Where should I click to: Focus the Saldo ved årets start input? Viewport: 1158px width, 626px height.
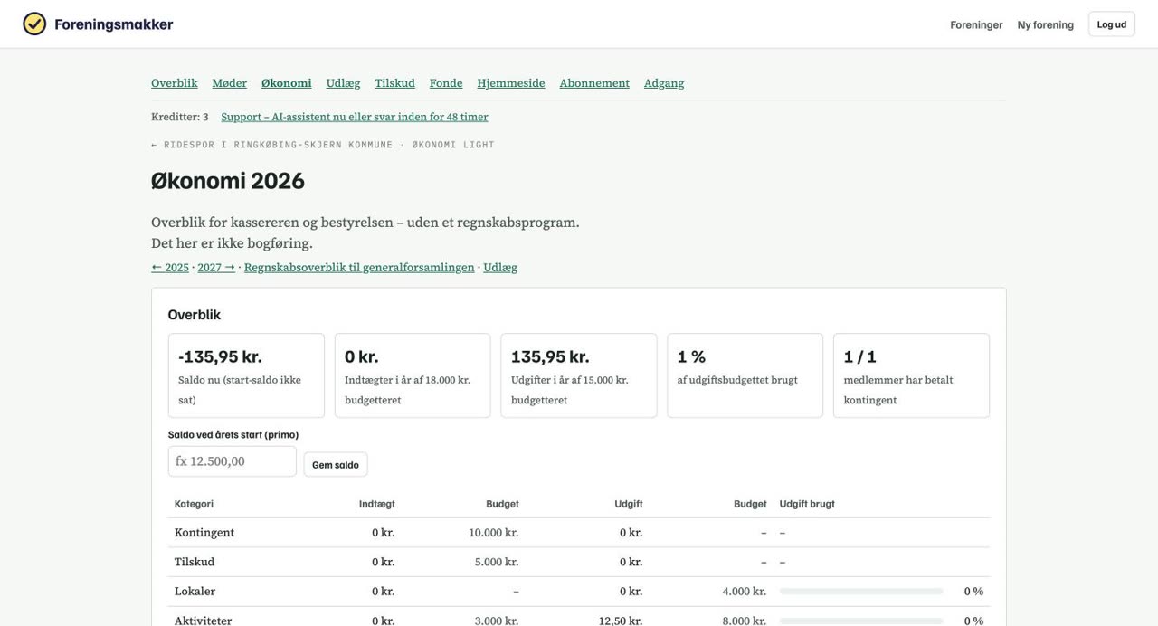[x=233, y=461]
